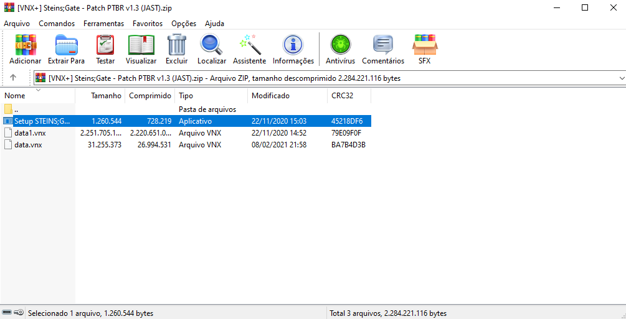Sort by Tamanho column header
This screenshot has width=626, height=319.
tap(100, 96)
